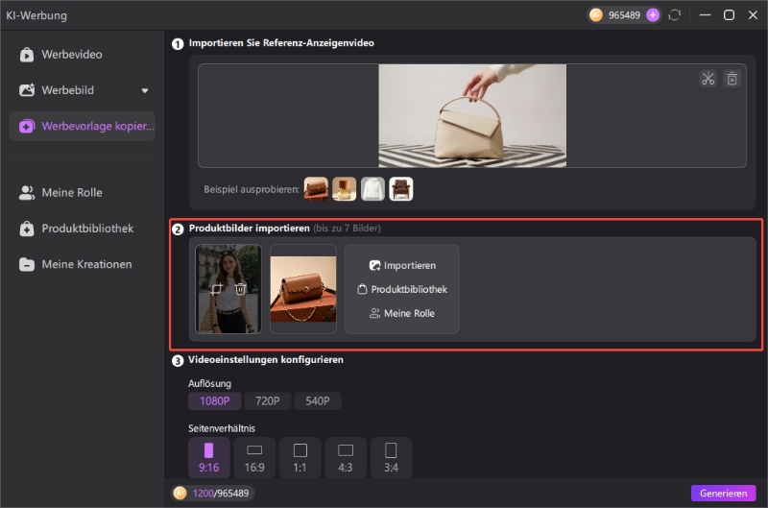The width and height of the screenshot is (768, 508).
Task: Click Importieren to add product images
Action: coord(402,265)
